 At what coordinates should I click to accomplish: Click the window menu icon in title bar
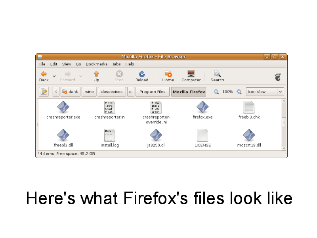(x=40, y=57)
